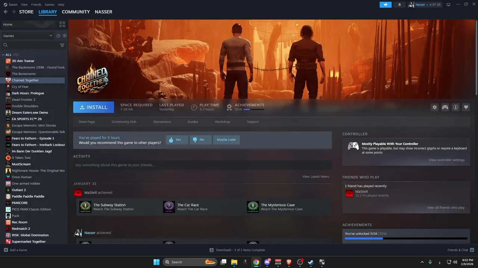
Task: Click the announcements megaphone icon
Action: (385, 4)
